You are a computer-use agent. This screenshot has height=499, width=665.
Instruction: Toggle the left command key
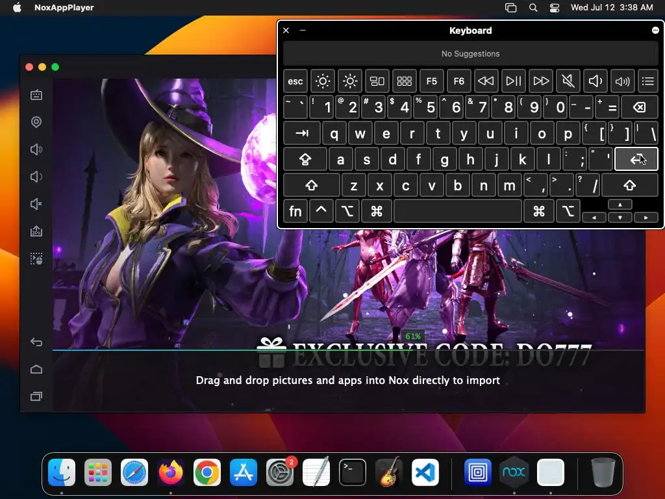click(x=377, y=211)
